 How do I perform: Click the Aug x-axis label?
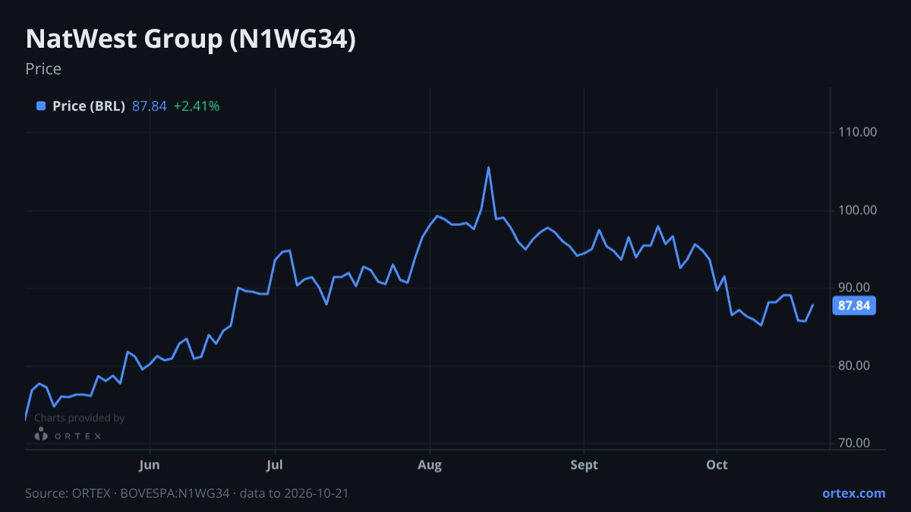(x=430, y=464)
